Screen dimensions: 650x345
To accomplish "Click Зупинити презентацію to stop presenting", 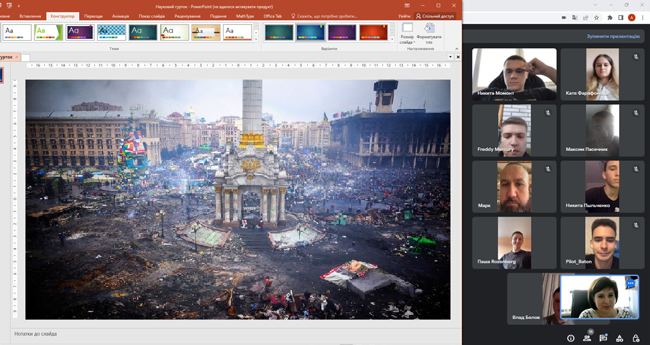I will [613, 36].
